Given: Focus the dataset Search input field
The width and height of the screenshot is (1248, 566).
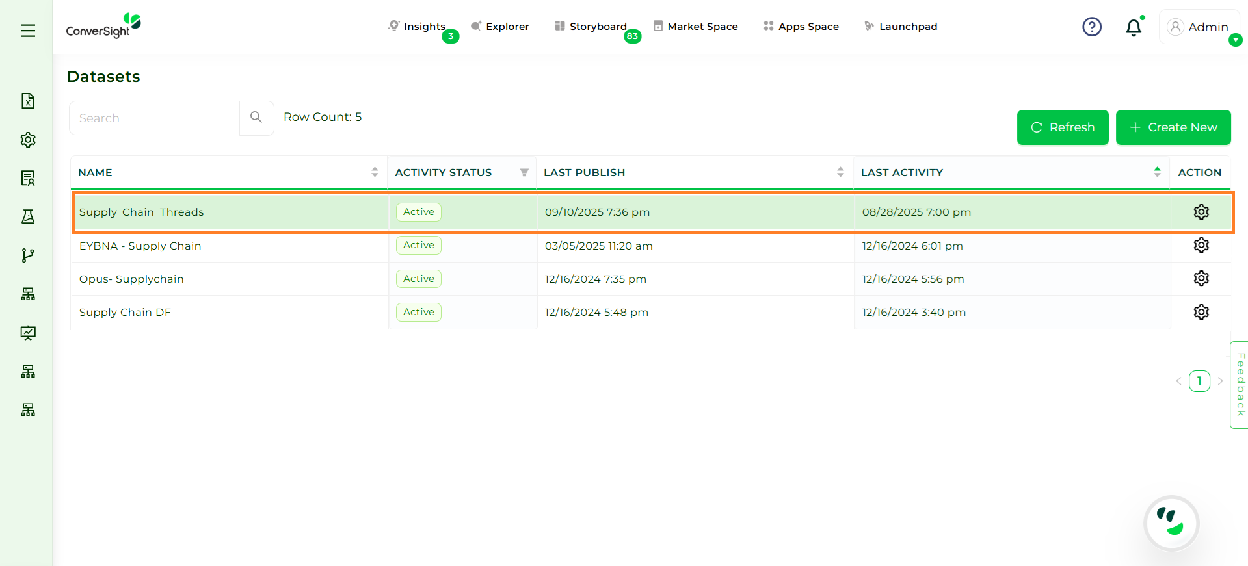Looking at the screenshot, I should [x=155, y=118].
